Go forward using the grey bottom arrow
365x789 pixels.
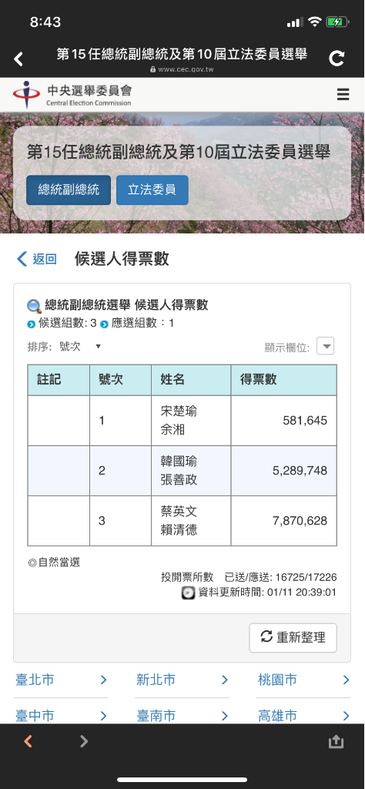point(84,740)
